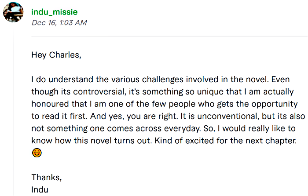The image size is (308, 196).
Task: Click the 'Thanks,' closing line
Action: click(47, 178)
